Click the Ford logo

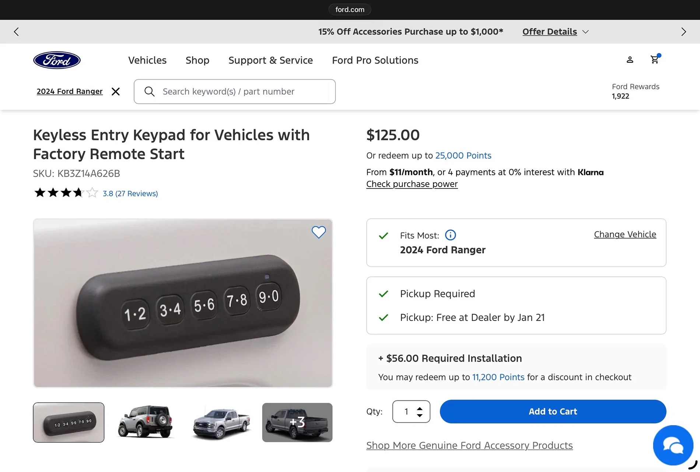point(57,60)
